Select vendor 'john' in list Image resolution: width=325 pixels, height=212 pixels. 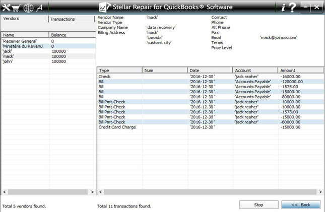[x=48, y=61]
